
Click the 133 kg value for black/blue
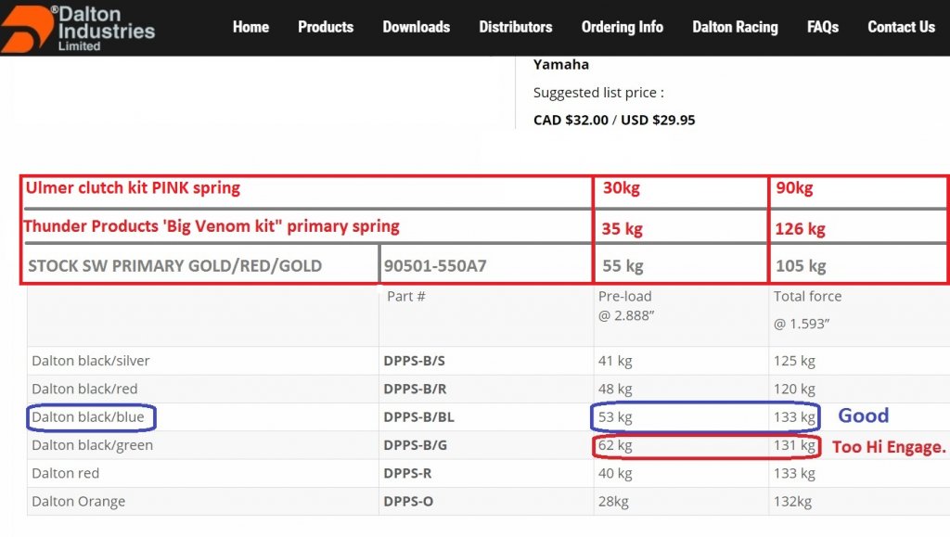click(x=794, y=417)
